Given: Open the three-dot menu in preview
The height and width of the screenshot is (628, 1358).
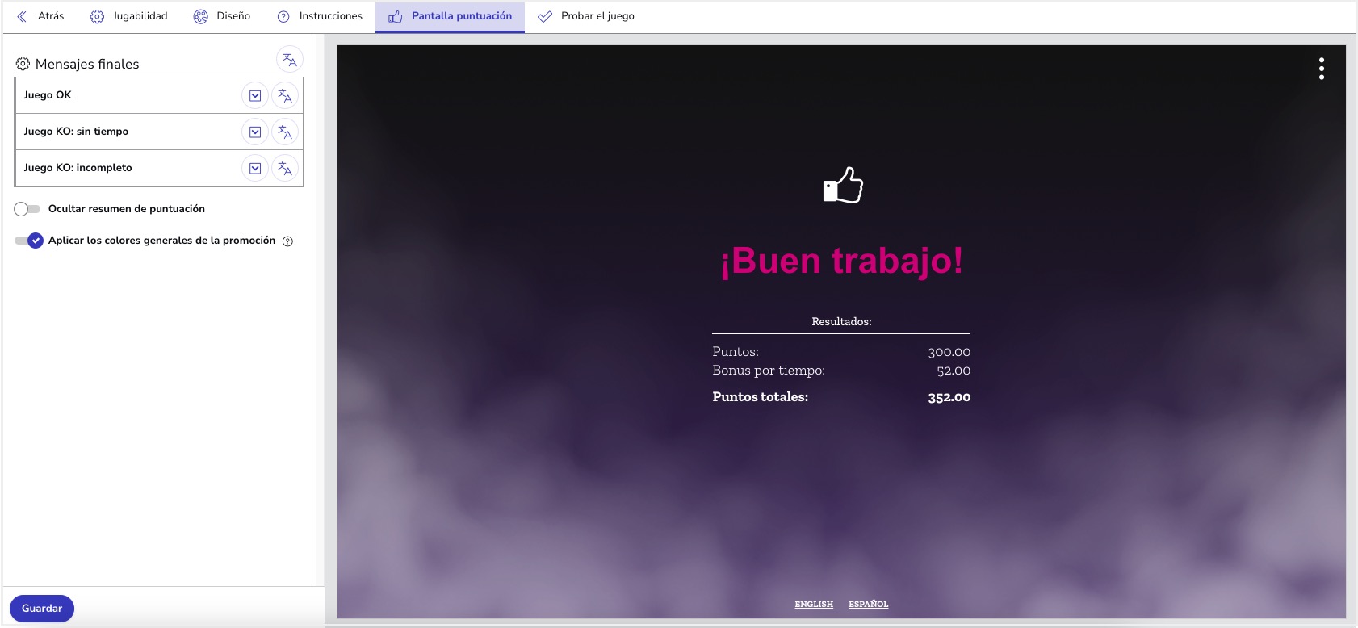Looking at the screenshot, I should pyautogui.click(x=1322, y=69).
